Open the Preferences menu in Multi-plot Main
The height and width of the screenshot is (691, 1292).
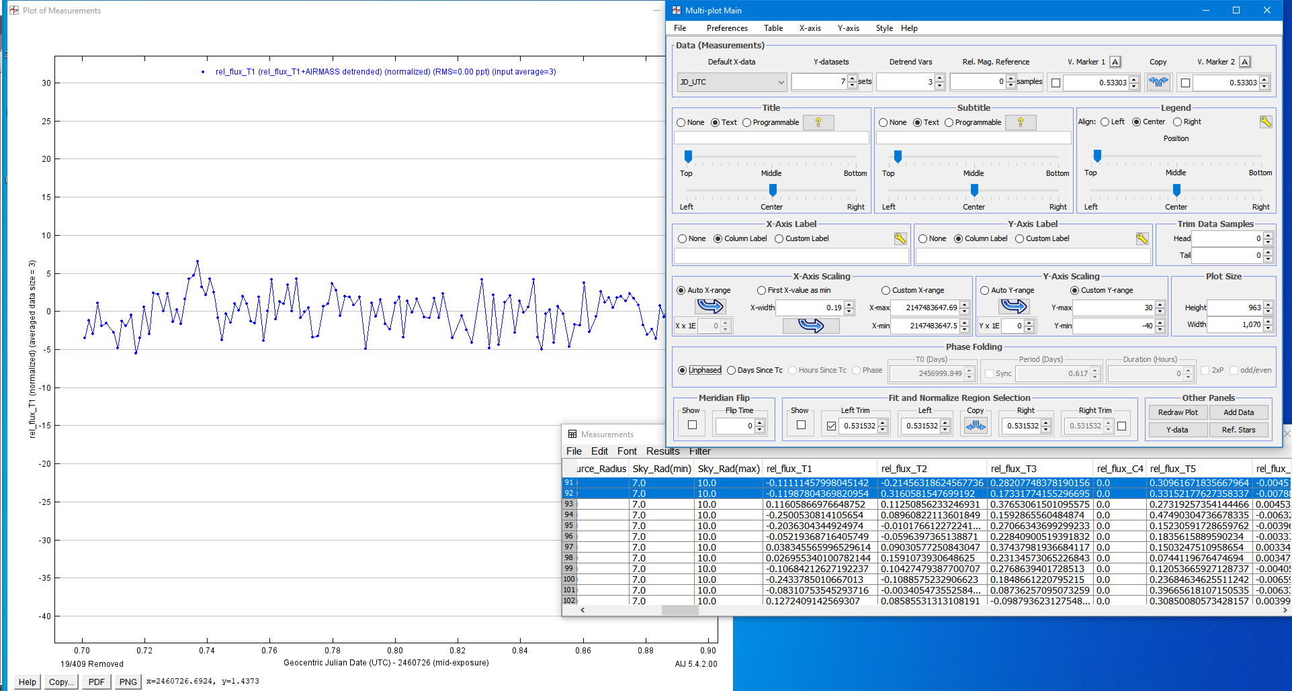(x=726, y=28)
